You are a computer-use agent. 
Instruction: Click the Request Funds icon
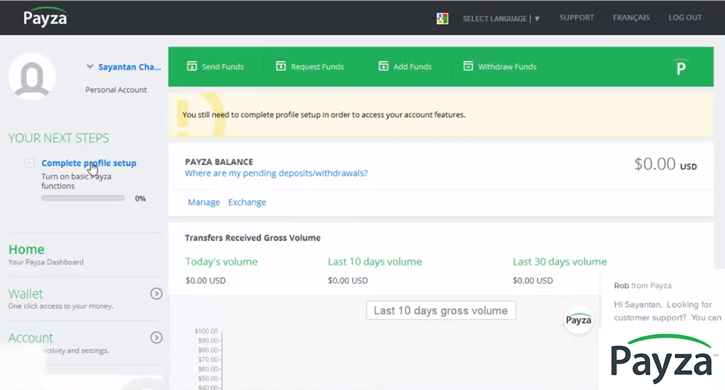point(280,67)
